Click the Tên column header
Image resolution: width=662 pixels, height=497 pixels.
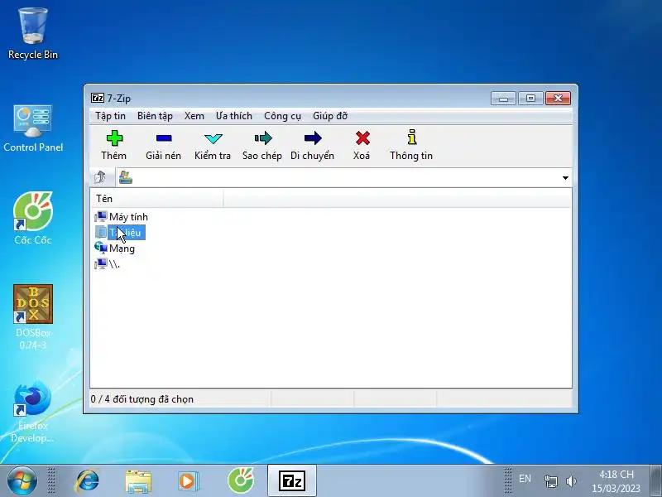coord(156,199)
